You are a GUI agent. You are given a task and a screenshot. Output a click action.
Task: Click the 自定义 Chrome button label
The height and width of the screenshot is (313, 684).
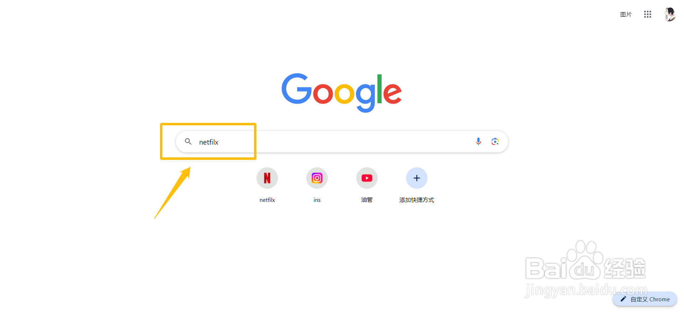tap(650, 299)
